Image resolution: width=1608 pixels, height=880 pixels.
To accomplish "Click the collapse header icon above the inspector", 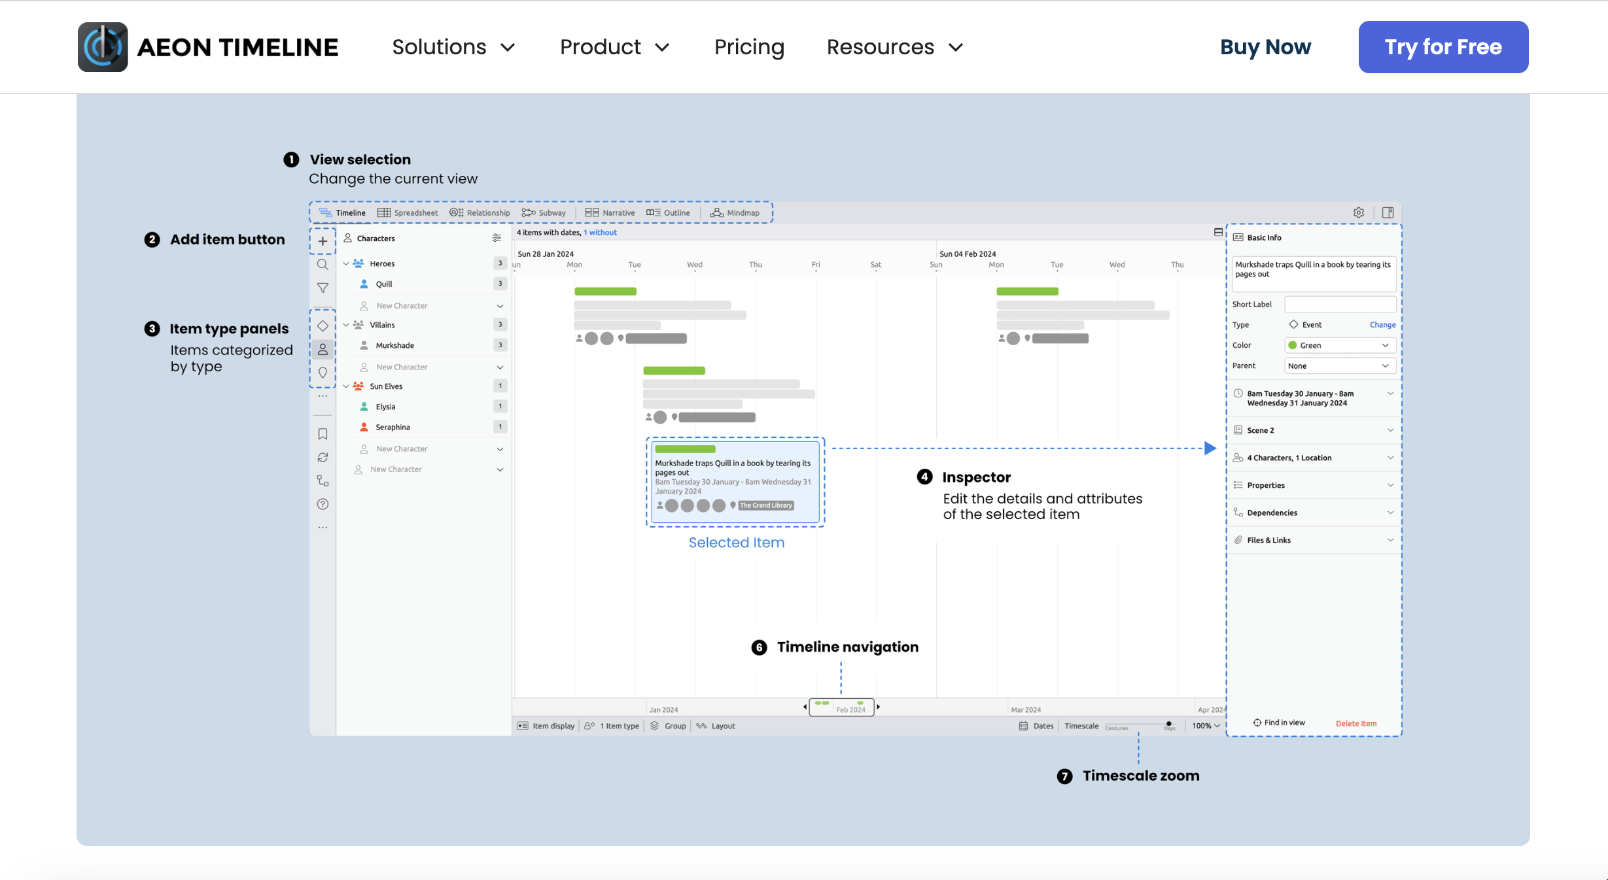I will (1218, 232).
